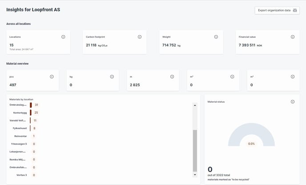Click the financial value 7 393 511
Image resolution: width=306 pixels, height=185 pixels.
click(247, 45)
